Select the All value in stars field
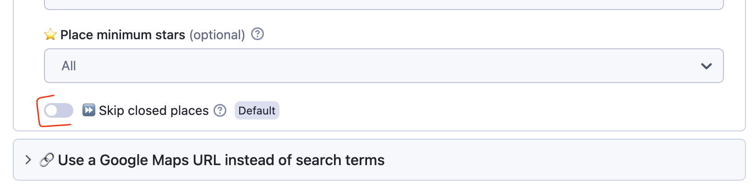 click(69, 66)
